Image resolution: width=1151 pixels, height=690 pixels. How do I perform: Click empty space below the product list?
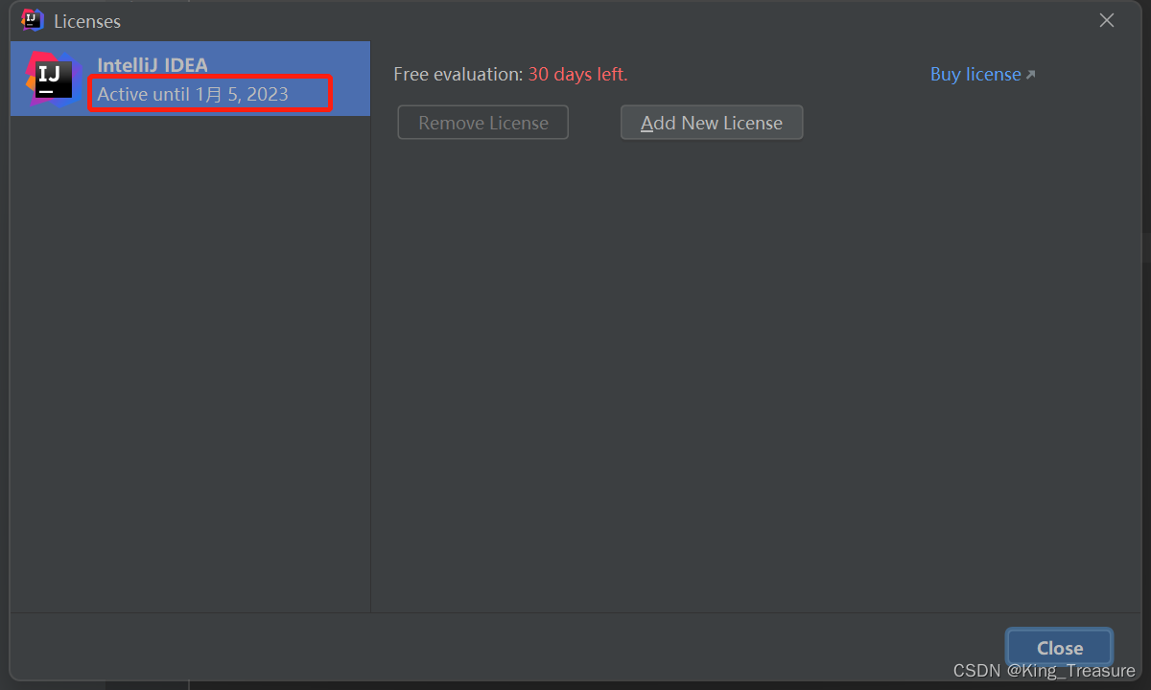pyautogui.click(x=190, y=364)
